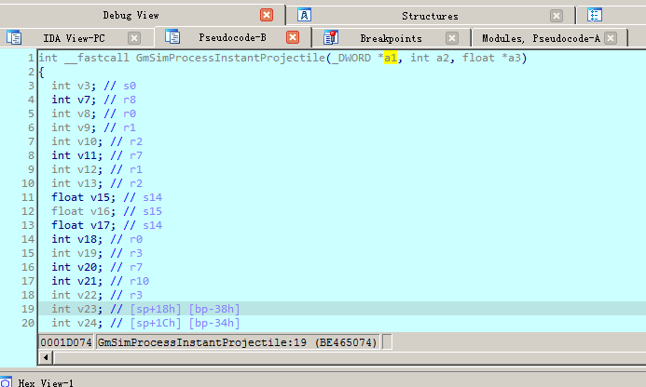Click the horizontal scrollbar left arrow
This screenshot has height=387, width=646.
click(x=46, y=358)
